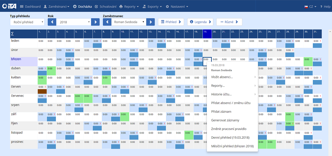
Task: Click the Přehled button
Action: pos(171,22)
